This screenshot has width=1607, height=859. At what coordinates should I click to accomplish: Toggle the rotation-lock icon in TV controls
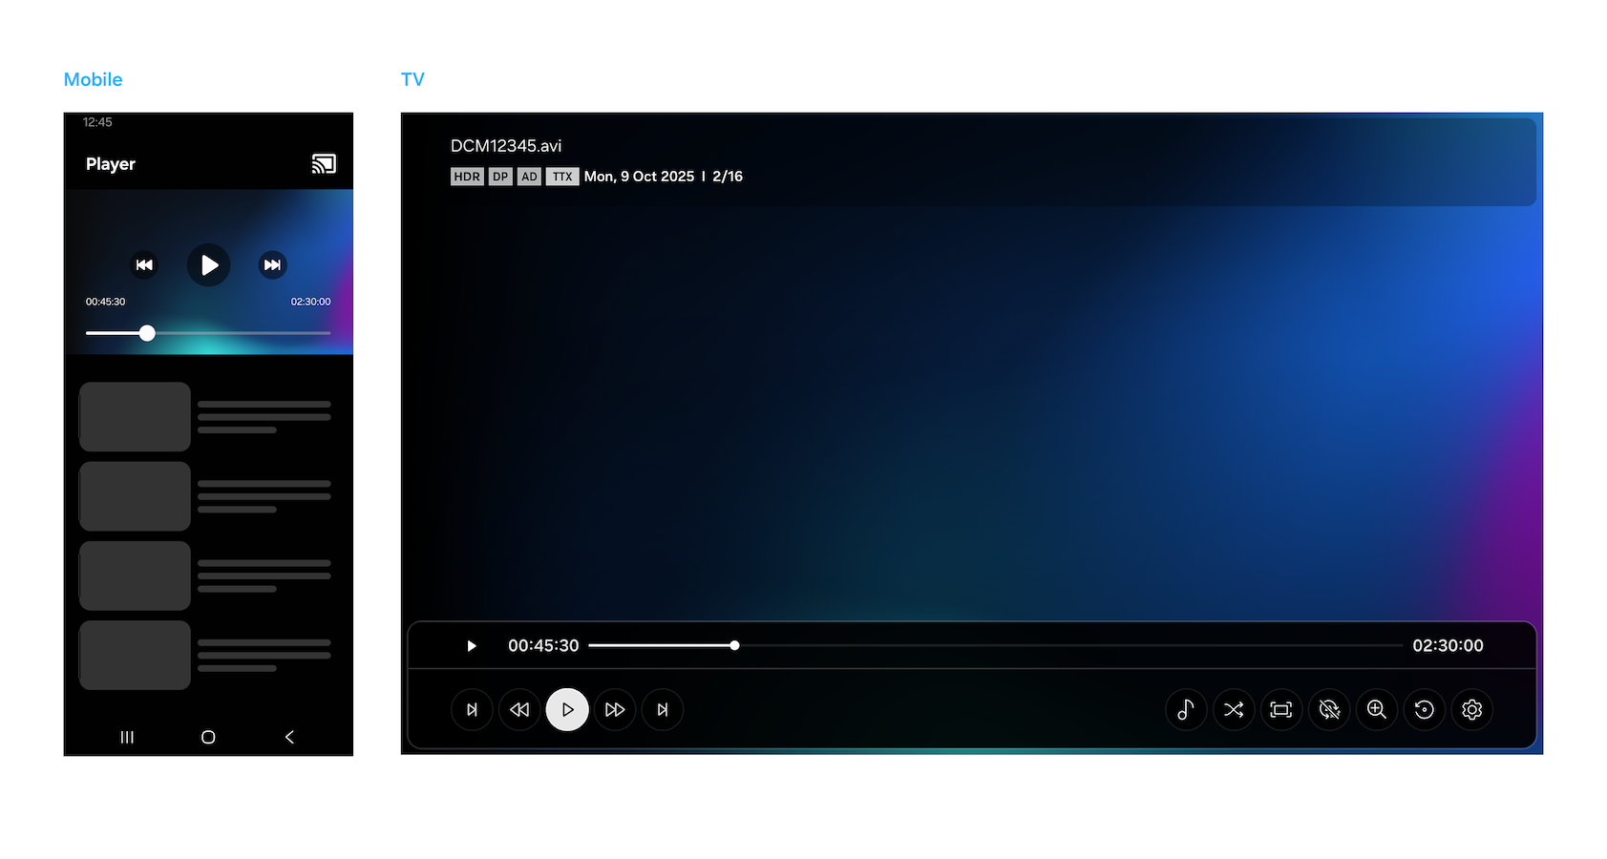click(x=1329, y=709)
